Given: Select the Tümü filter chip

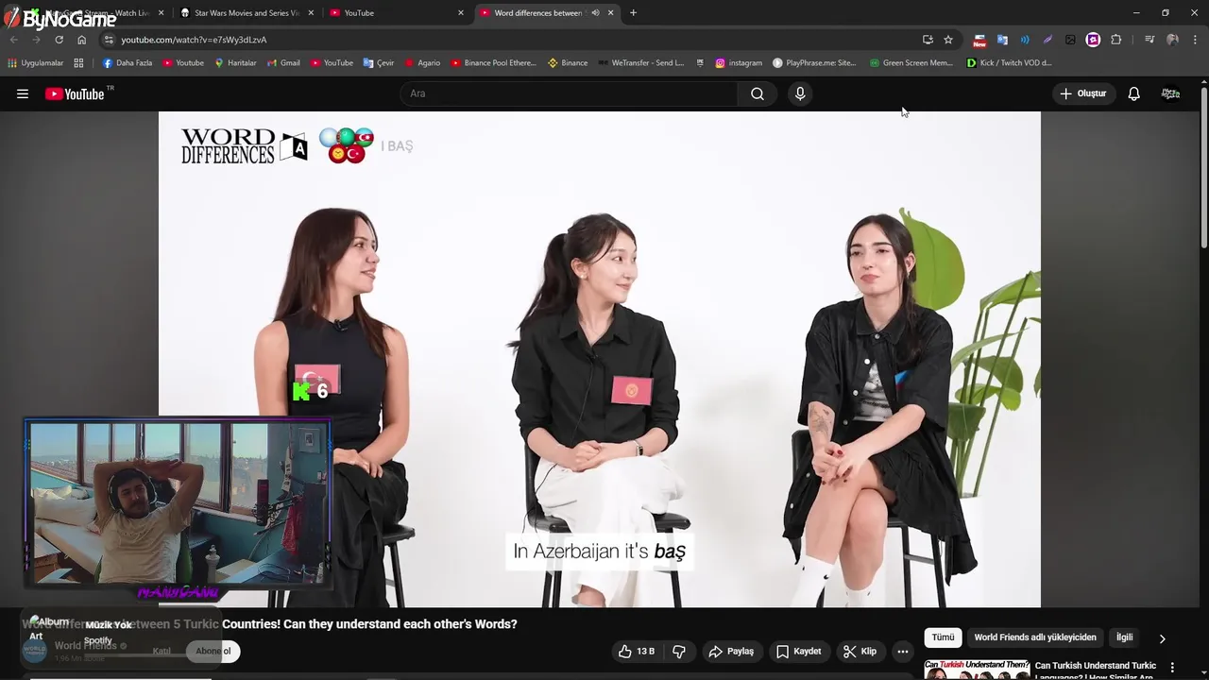Looking at the screenshot, I should tap(943, 637).
